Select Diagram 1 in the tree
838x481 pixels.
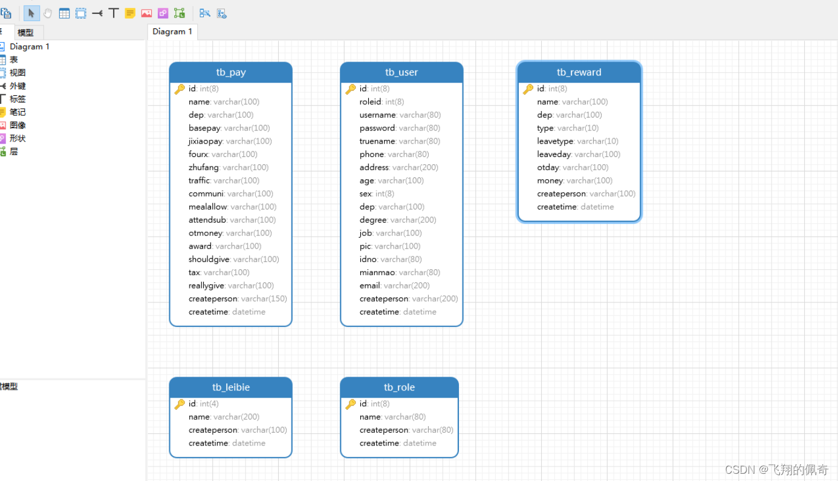(x=30, y=46)
